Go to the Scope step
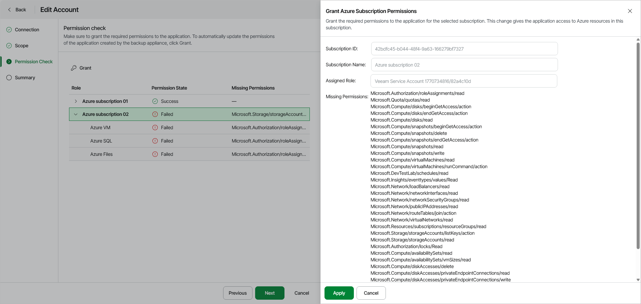The image size is (641, 304). [21, 46]
